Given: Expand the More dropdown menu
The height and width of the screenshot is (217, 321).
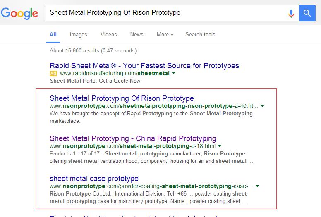Looking at the screenshot, I should click(x=165, y=35).
